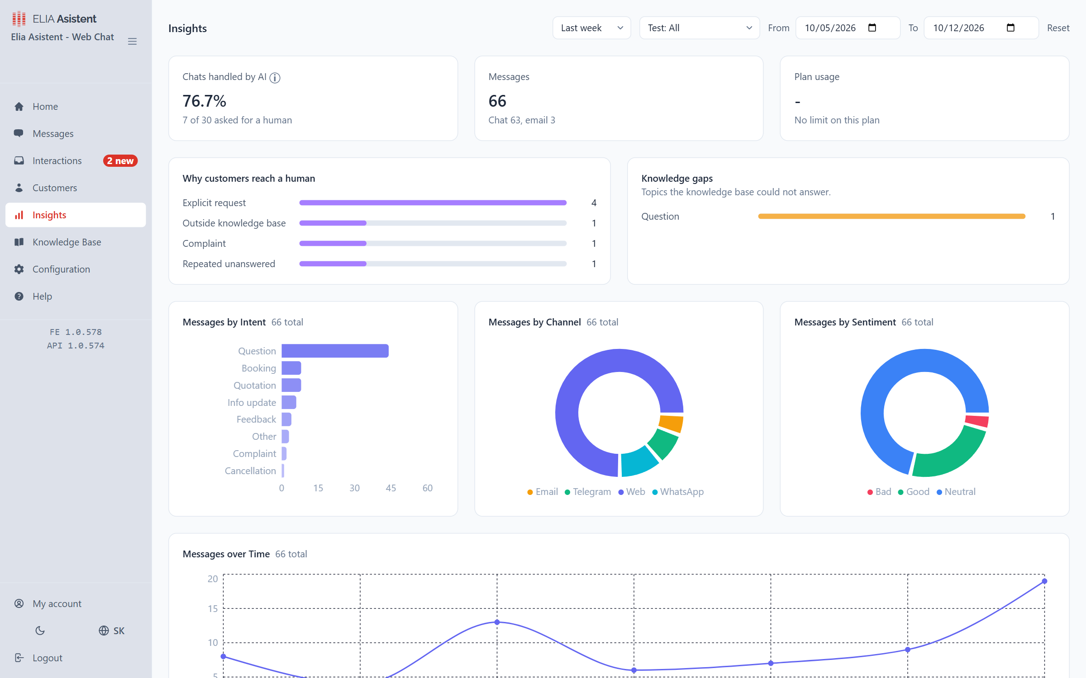This screenshot has width=1086, height=678.
Task: Toggle the Neutral legend in the sentiment chart
Action: click(x=956, y=492)
